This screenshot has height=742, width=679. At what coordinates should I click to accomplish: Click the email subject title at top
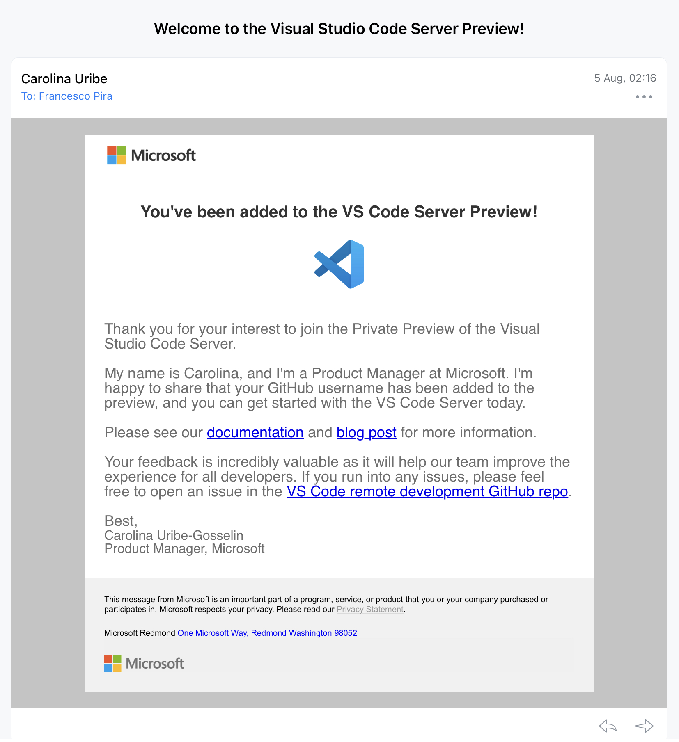339,29
